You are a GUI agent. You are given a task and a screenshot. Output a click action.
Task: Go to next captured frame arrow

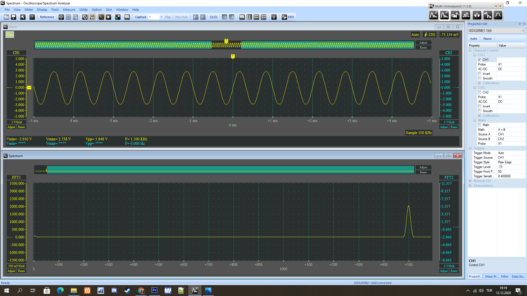pos(225,17)
